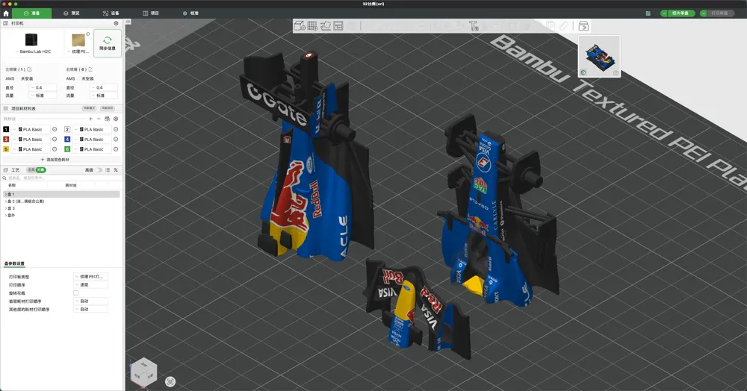Click the Assembly view icon in toolbar
This screenshot has height=391, width=747.
click(x=583, y=25)
